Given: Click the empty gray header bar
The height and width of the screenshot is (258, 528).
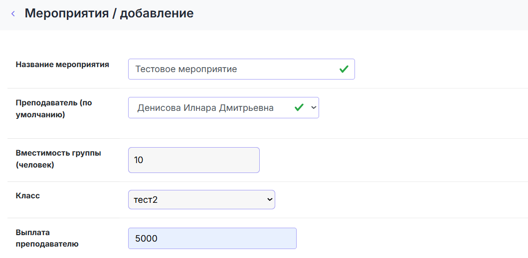Looking at the screenshot, I should (360, 15).
